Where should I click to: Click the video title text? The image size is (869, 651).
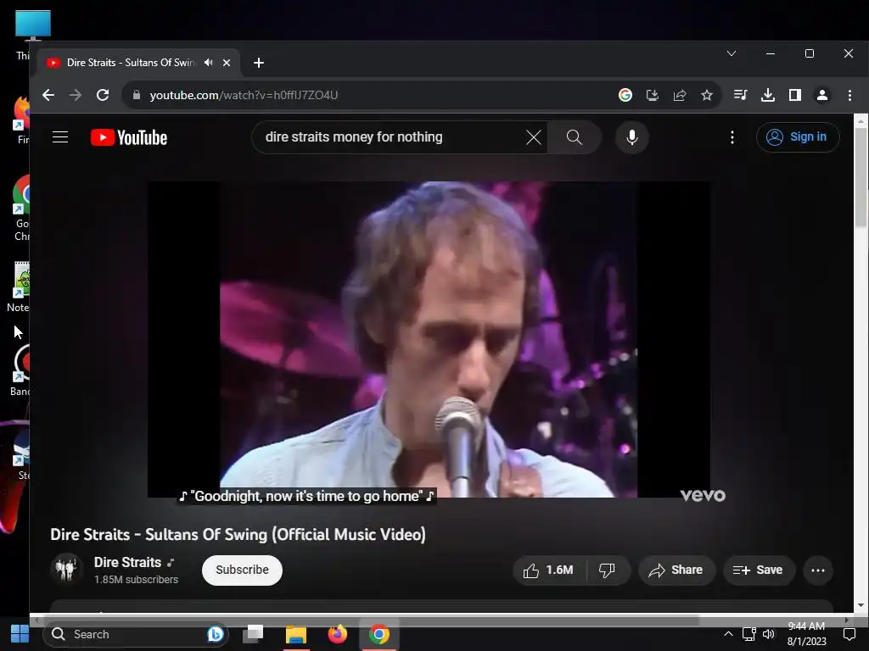coord(238,535)
